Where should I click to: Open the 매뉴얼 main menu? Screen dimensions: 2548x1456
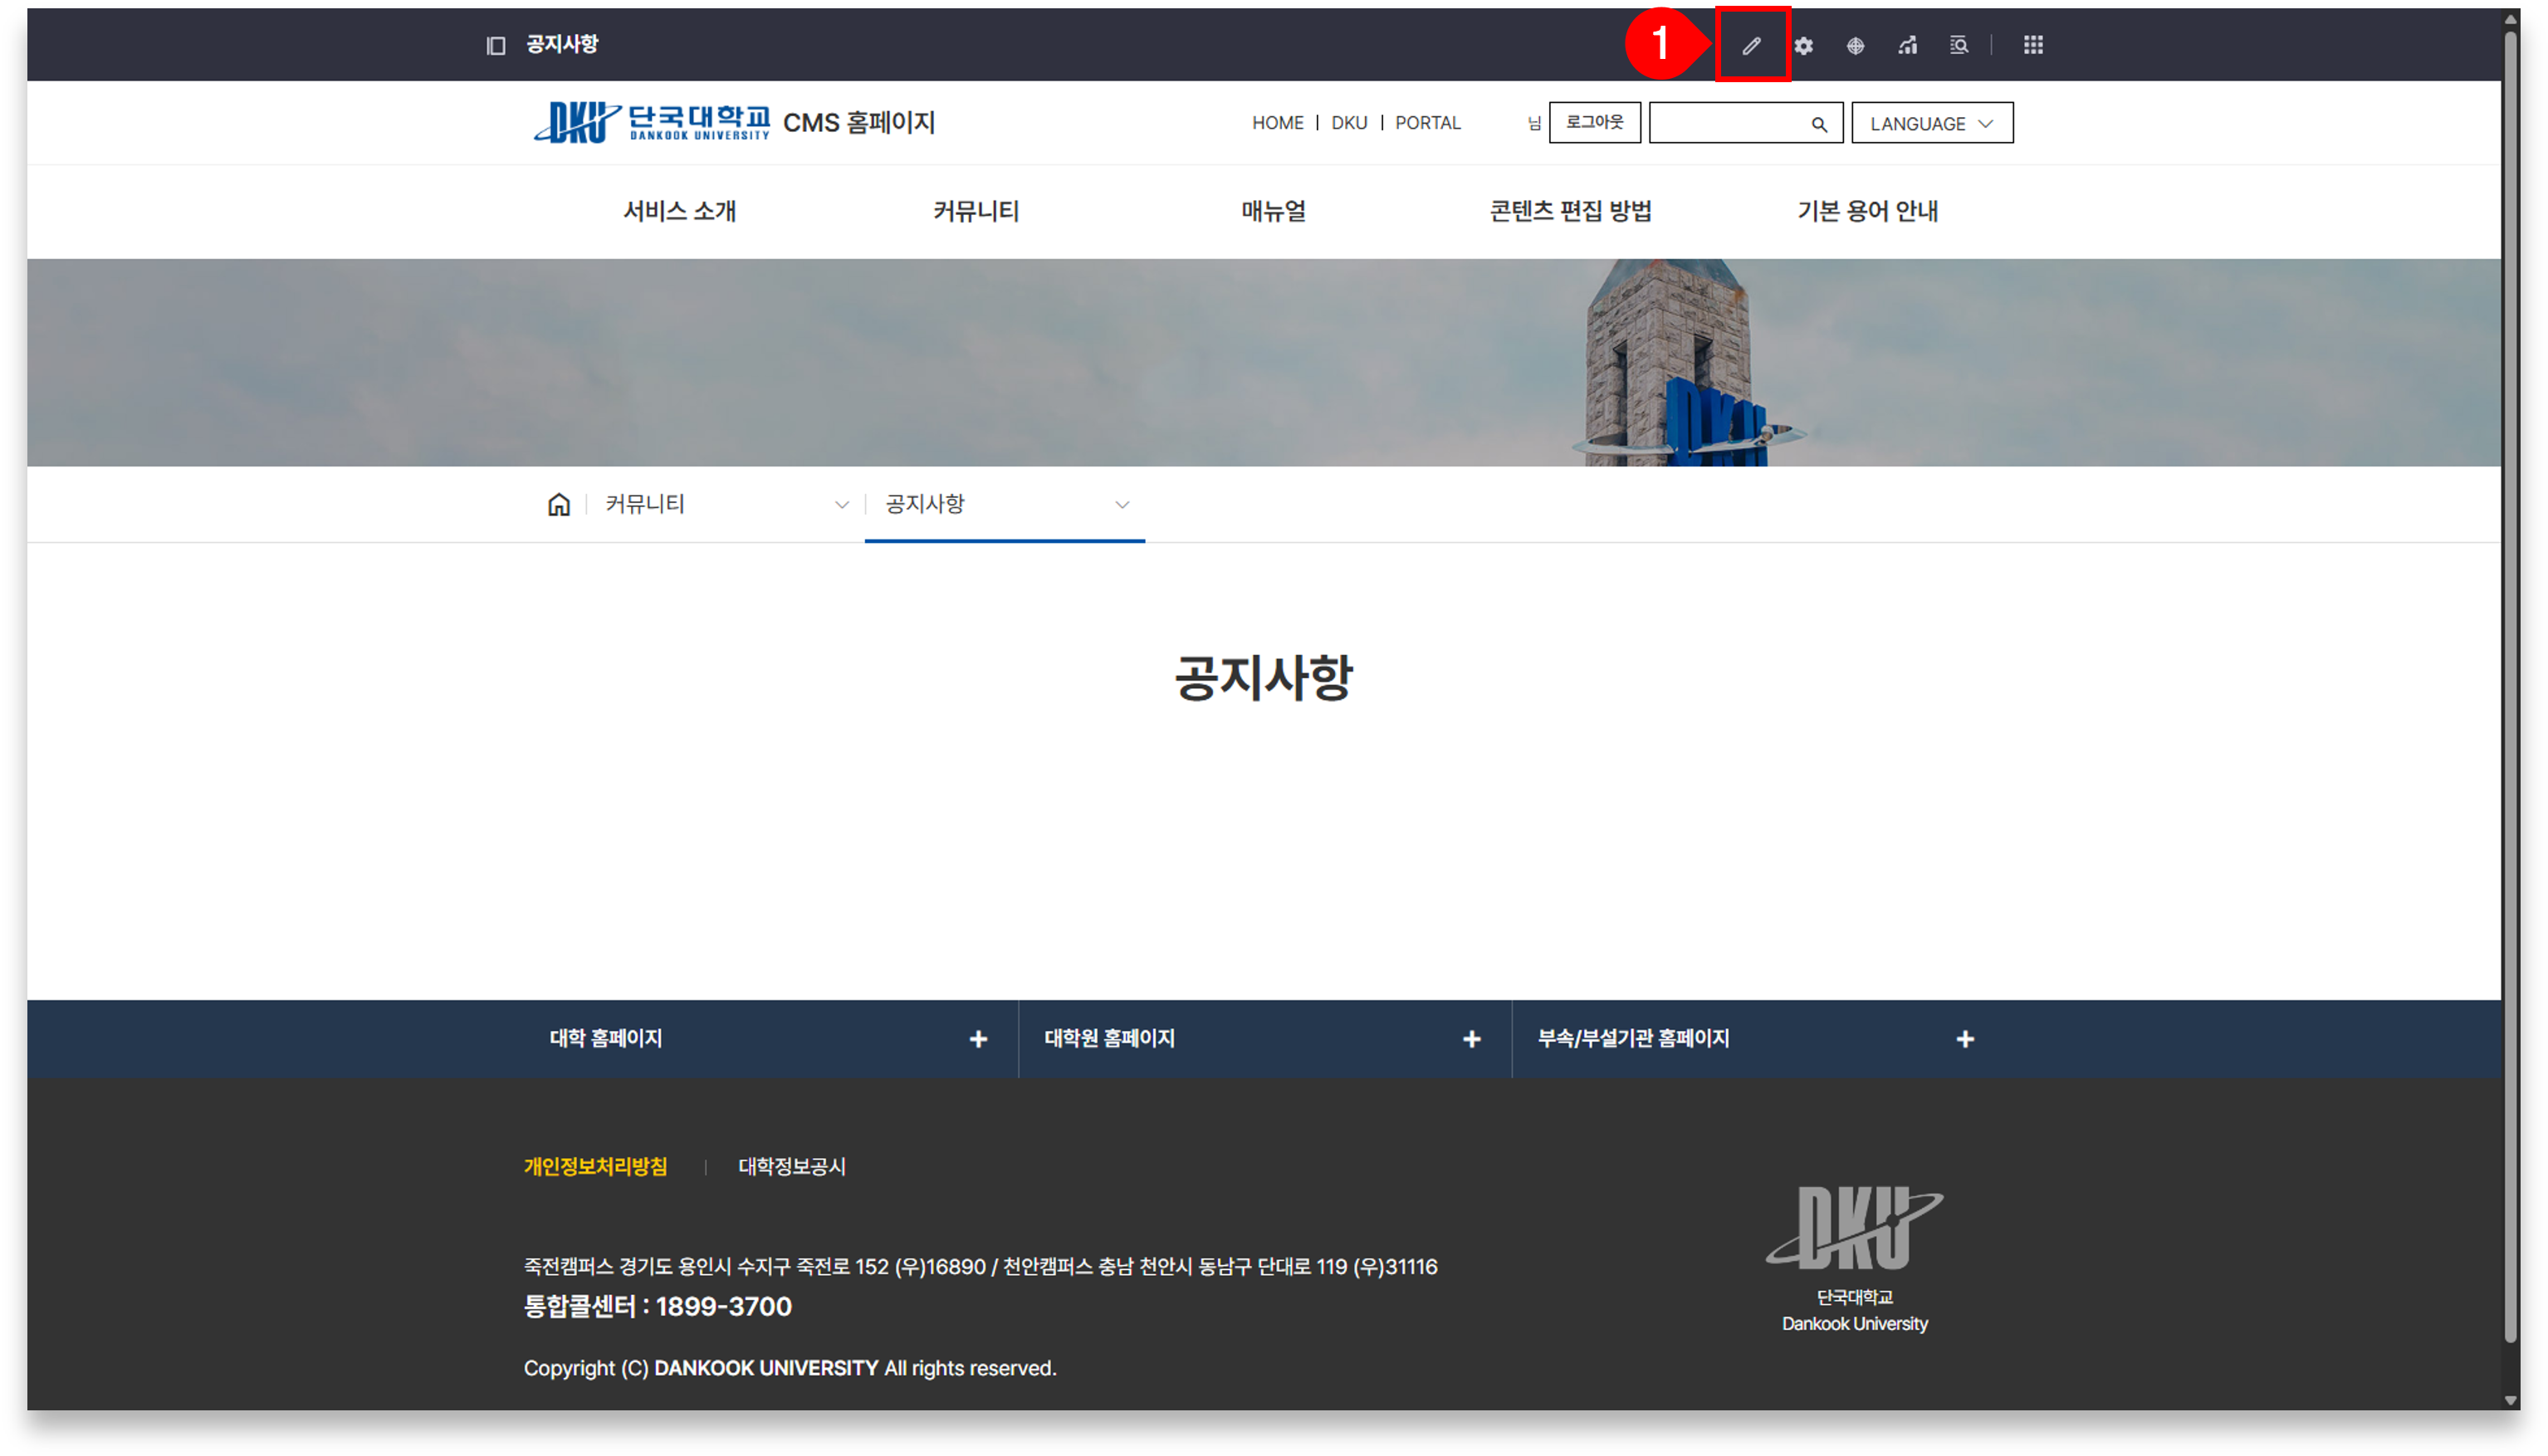pos(1273,211)
